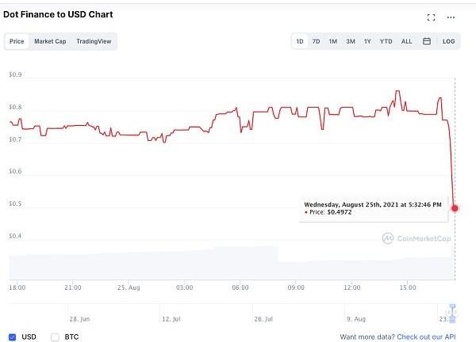Open the calendar date range picker

point(427,41)
